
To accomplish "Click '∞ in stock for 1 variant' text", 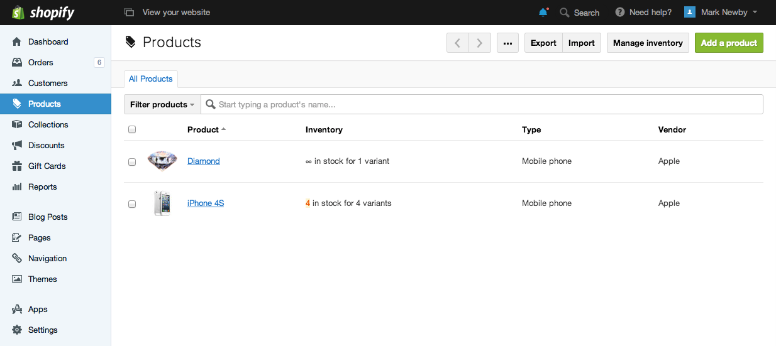I will click(x=347, y=161).
